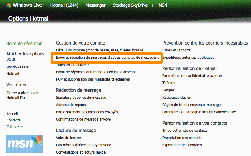Show options for Windows Live

click(18, 67)
